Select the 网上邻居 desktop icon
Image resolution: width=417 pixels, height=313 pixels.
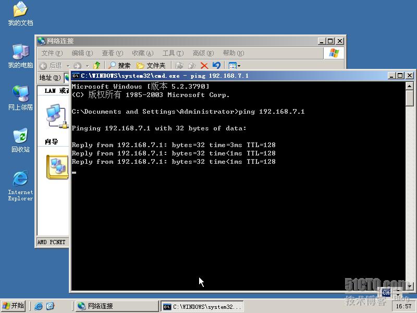20,99
